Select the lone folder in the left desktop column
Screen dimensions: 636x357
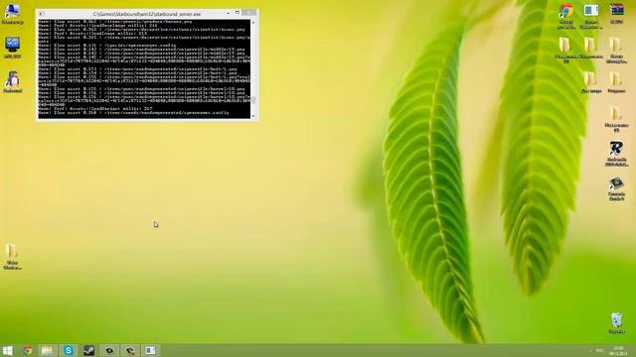[12, 257]
